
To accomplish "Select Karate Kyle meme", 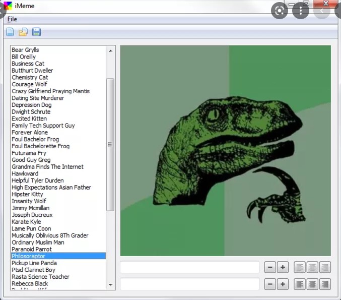I will click(x=26, y=222).
